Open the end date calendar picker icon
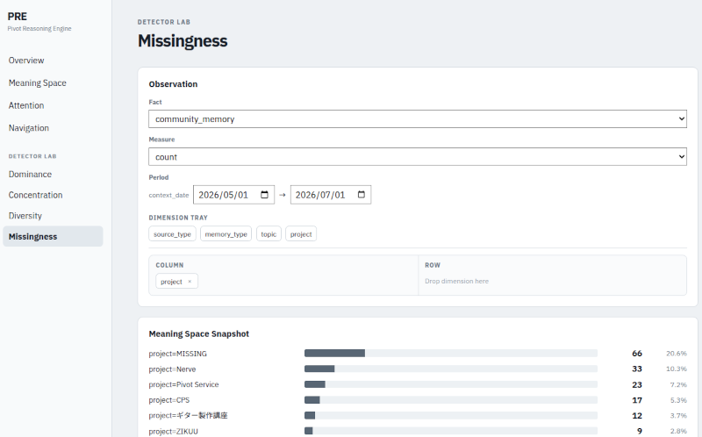Image resolution: width=702 pixels, height=437 pixels. pyautogui.click(x=362, y=195)
